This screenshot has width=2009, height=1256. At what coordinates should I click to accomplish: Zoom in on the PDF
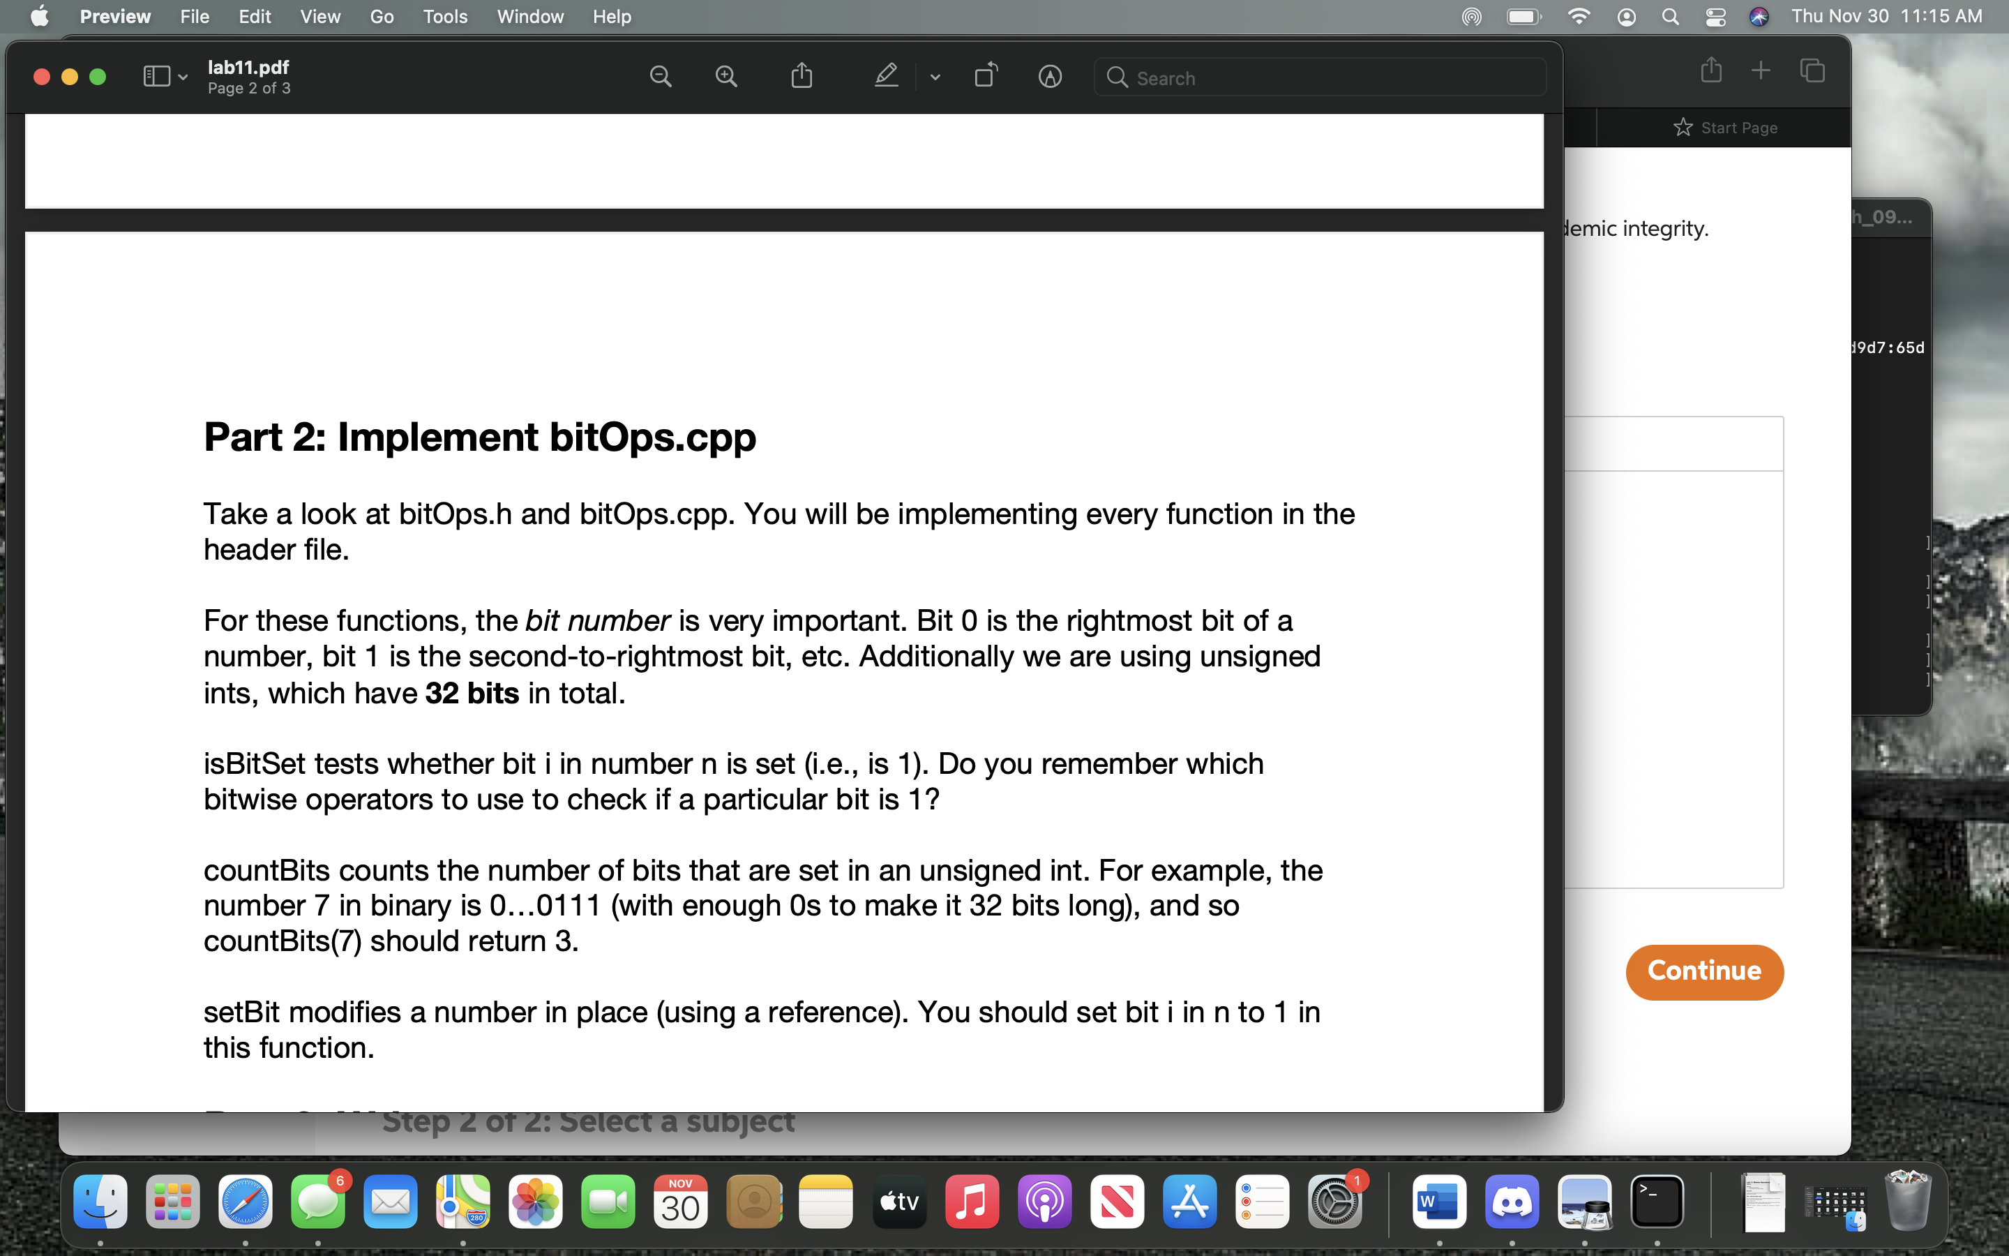coord(725,75)
